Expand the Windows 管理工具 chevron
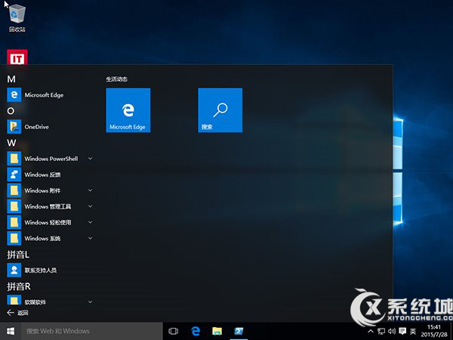Viewport: 453px width, 340px height. (x=90, y=206)
